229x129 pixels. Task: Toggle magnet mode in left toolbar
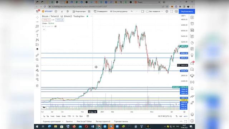(x=37, y=66)
